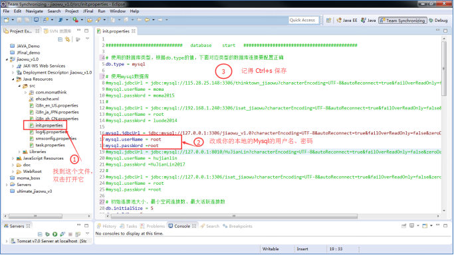Image resolution: width=454 pixels, height=255 pixels.
Task: Click the Save toolbar icon
Action: (x=19, y=20)
